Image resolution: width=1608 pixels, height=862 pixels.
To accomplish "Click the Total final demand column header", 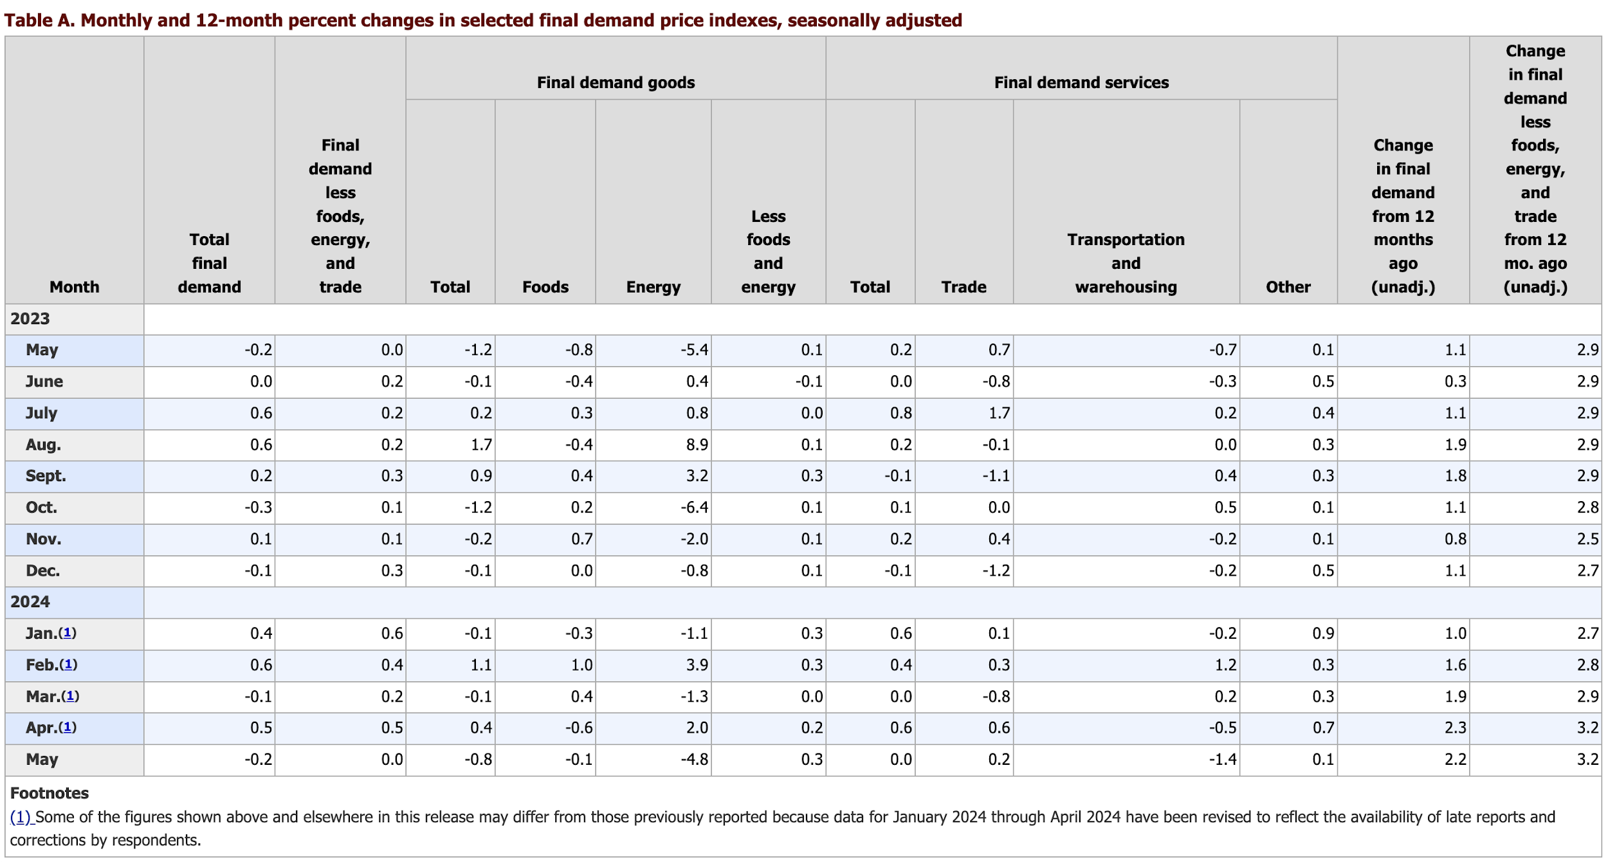I will (210, 263).
